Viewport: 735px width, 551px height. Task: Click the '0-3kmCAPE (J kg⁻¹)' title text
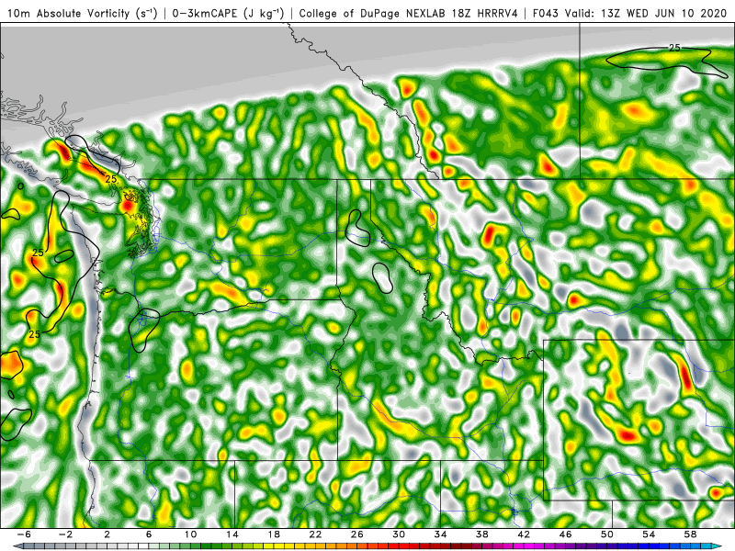[x=228, y=14]
